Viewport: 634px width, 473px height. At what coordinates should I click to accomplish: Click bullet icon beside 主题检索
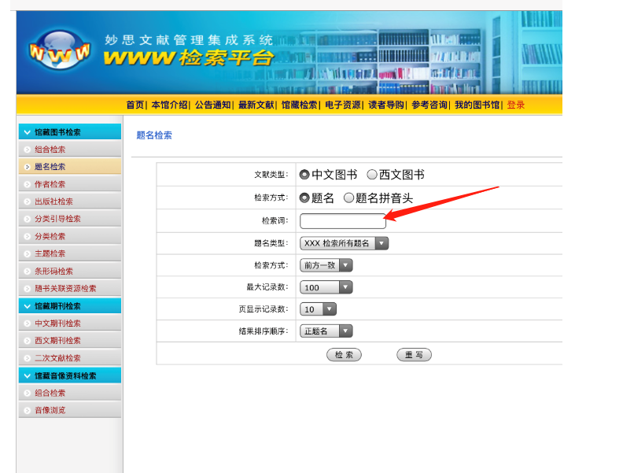coord(27,253)
